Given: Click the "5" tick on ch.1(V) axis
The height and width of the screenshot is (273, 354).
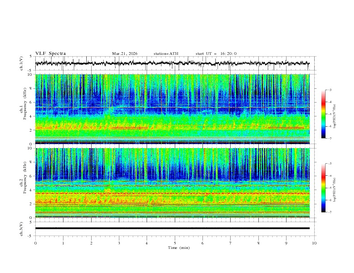Looking at the screenshot, I should [31, 57].
